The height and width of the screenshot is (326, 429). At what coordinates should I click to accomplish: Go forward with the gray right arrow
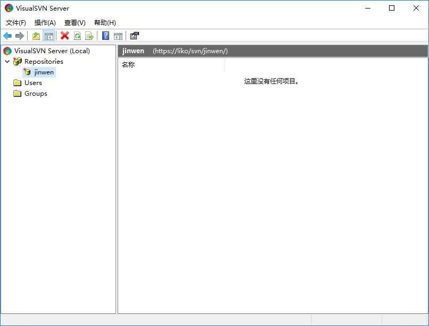pos(20,36)
